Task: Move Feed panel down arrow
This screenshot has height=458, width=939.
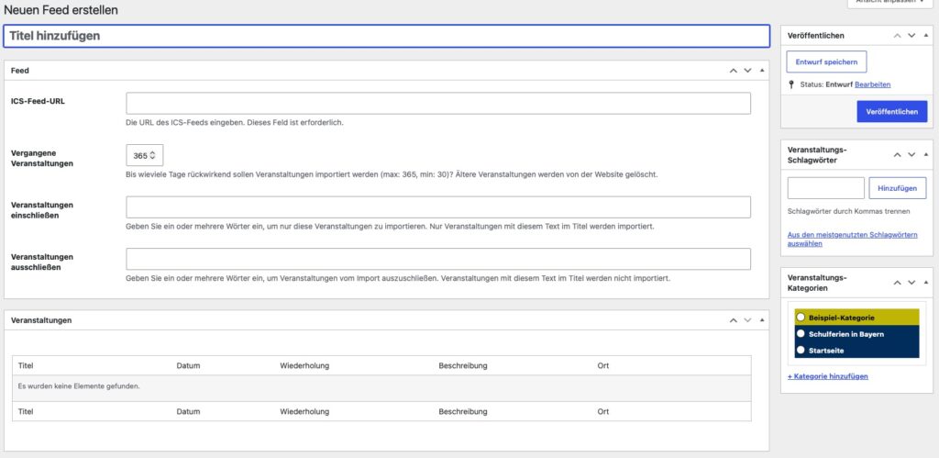Action: pyautogui.click(x=747, y=70)
